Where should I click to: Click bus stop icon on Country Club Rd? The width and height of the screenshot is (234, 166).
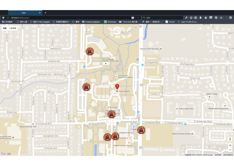(84, 67)
